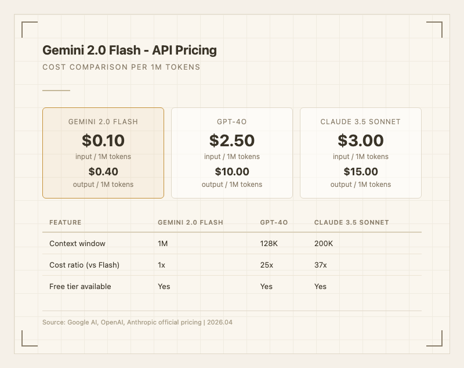Select the Claude 3.5 Sonnet pricing card
Image resolution: width=464 pixels, height=368 pixels.
[361, 153]
